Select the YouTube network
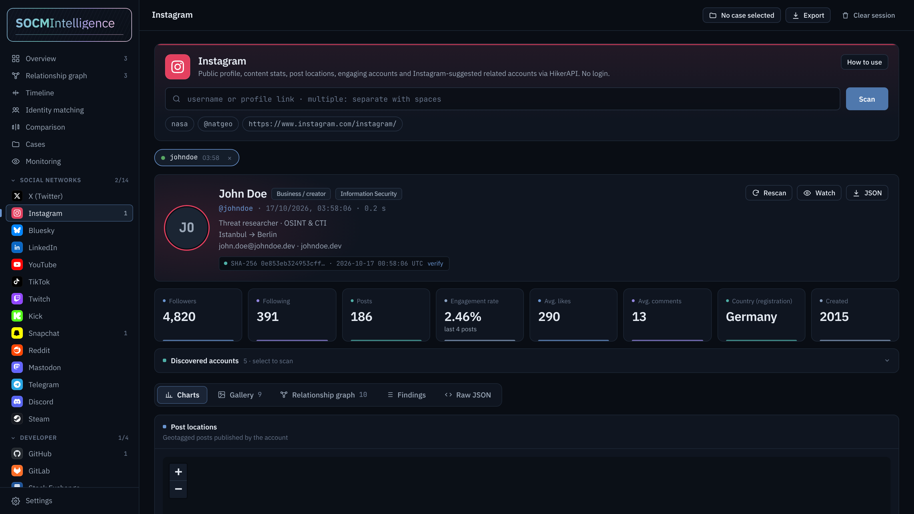This screenshot has height=514, width=914. [69, 265]
